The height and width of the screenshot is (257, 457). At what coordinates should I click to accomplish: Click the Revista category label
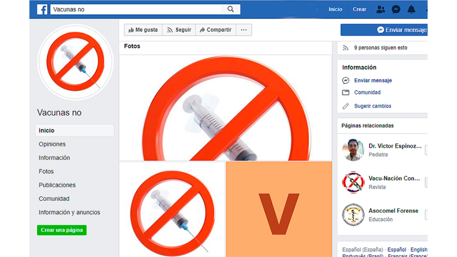[x=377, y=187]
